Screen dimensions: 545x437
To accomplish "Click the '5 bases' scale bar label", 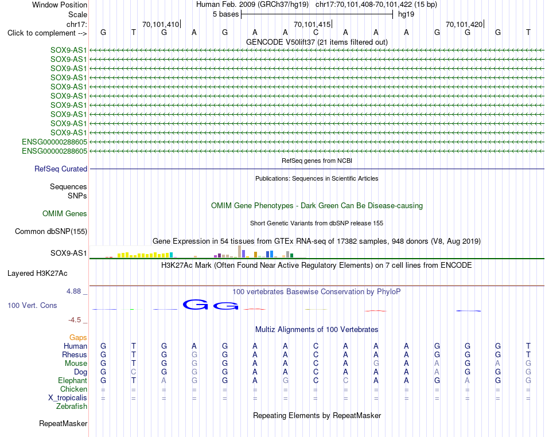I will pos(225,14).
